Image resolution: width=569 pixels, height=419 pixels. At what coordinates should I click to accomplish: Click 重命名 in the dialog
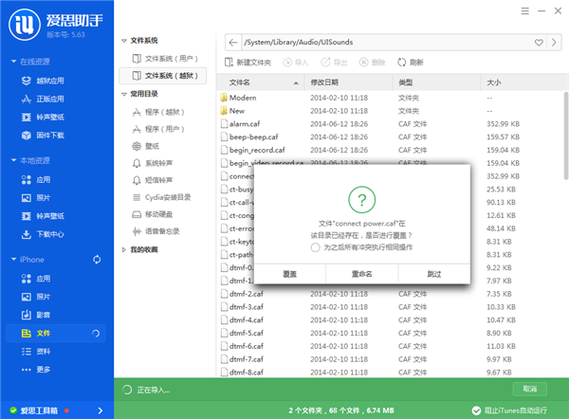point(362,274)
